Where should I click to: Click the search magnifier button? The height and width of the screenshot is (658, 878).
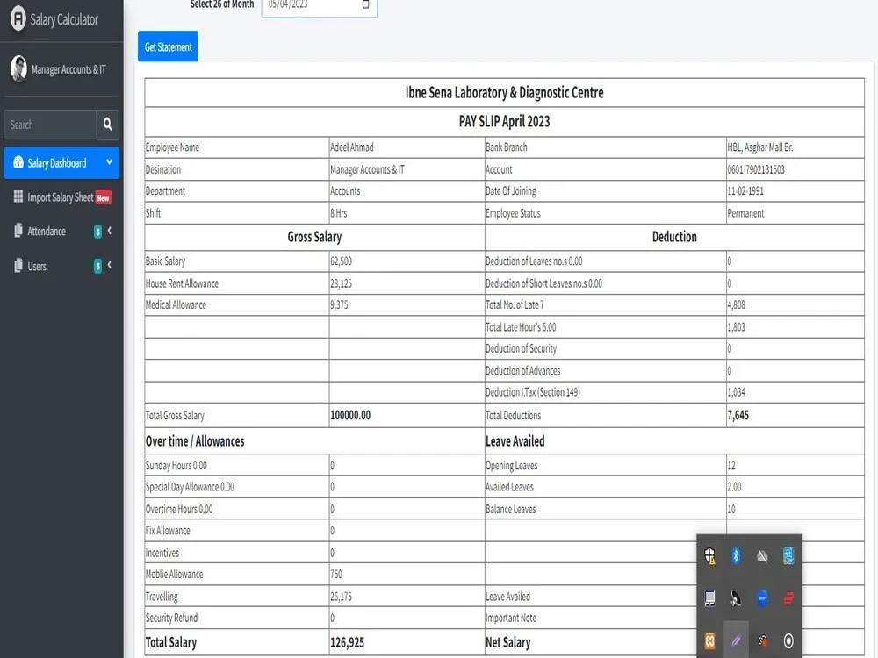(x=107, y=125)
